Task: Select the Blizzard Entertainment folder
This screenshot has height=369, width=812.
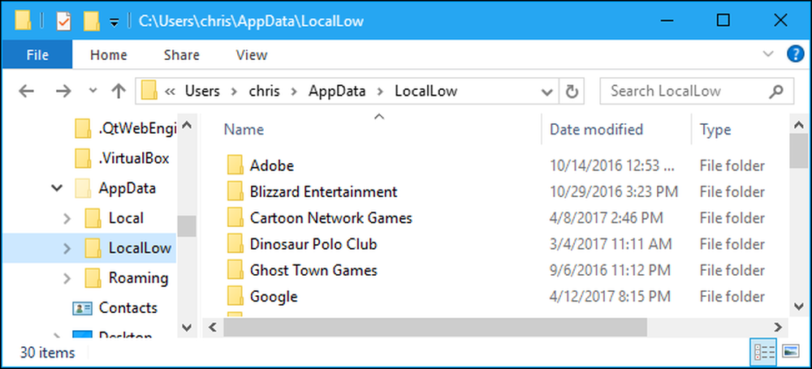Action: click(x=323, y=192)
